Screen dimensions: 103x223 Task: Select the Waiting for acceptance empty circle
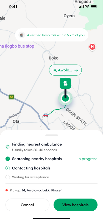click(x=8, y=177)
